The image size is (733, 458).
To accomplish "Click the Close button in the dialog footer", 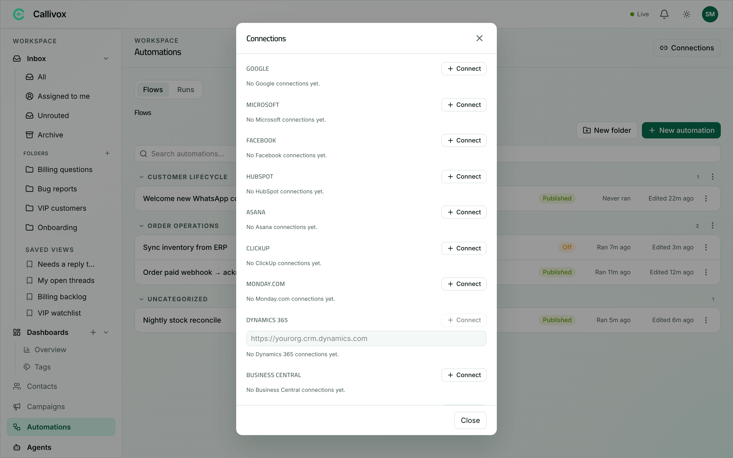I will 470,420.
